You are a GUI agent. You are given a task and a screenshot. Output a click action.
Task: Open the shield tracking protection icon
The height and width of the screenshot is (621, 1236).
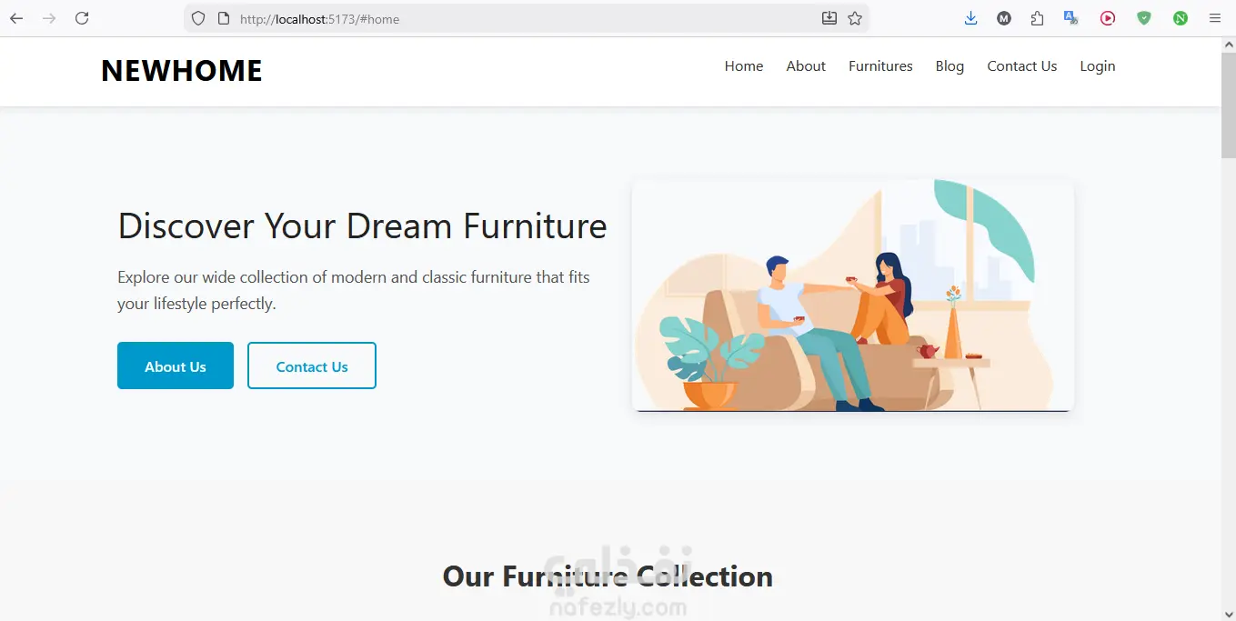click(x=198, y=18)
